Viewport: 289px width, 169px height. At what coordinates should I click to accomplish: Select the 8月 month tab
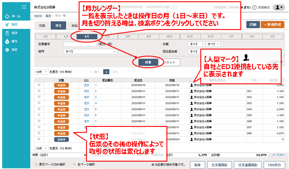tap(128, 36)
